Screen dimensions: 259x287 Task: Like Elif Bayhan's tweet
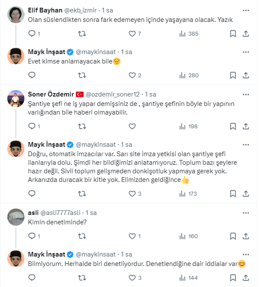(x=132, y=33)
